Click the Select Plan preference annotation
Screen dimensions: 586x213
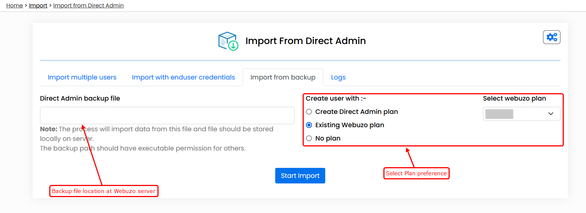coord(416,173)
